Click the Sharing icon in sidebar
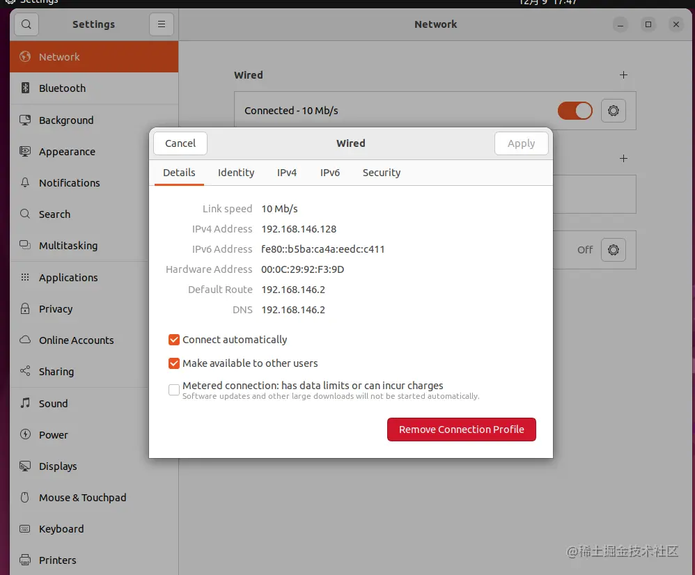Viewport: 695px width, 575px height. 25,371
